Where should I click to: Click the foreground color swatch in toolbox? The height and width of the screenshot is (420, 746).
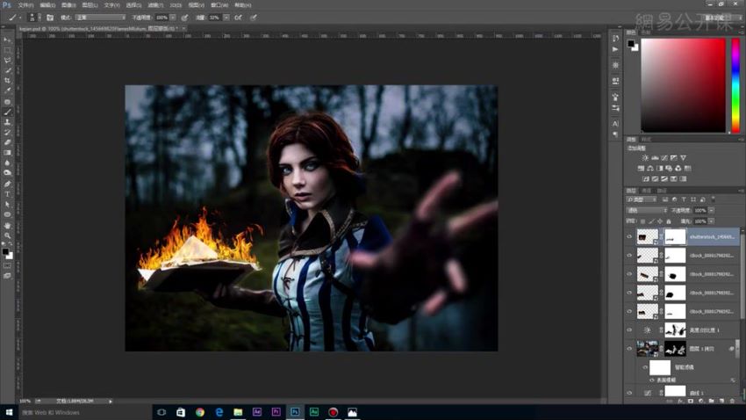point(5,251)
